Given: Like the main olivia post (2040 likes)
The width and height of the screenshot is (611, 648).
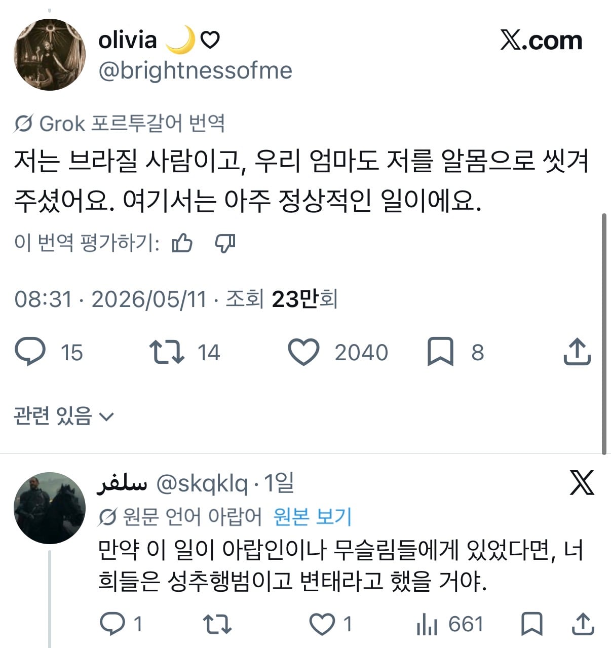Looking at the screenshot, I should point(303,352).
